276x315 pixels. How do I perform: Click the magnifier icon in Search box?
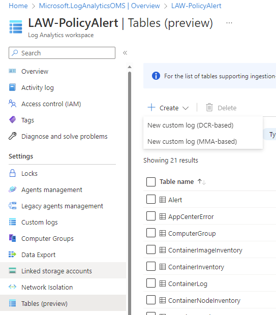[15, 53]
